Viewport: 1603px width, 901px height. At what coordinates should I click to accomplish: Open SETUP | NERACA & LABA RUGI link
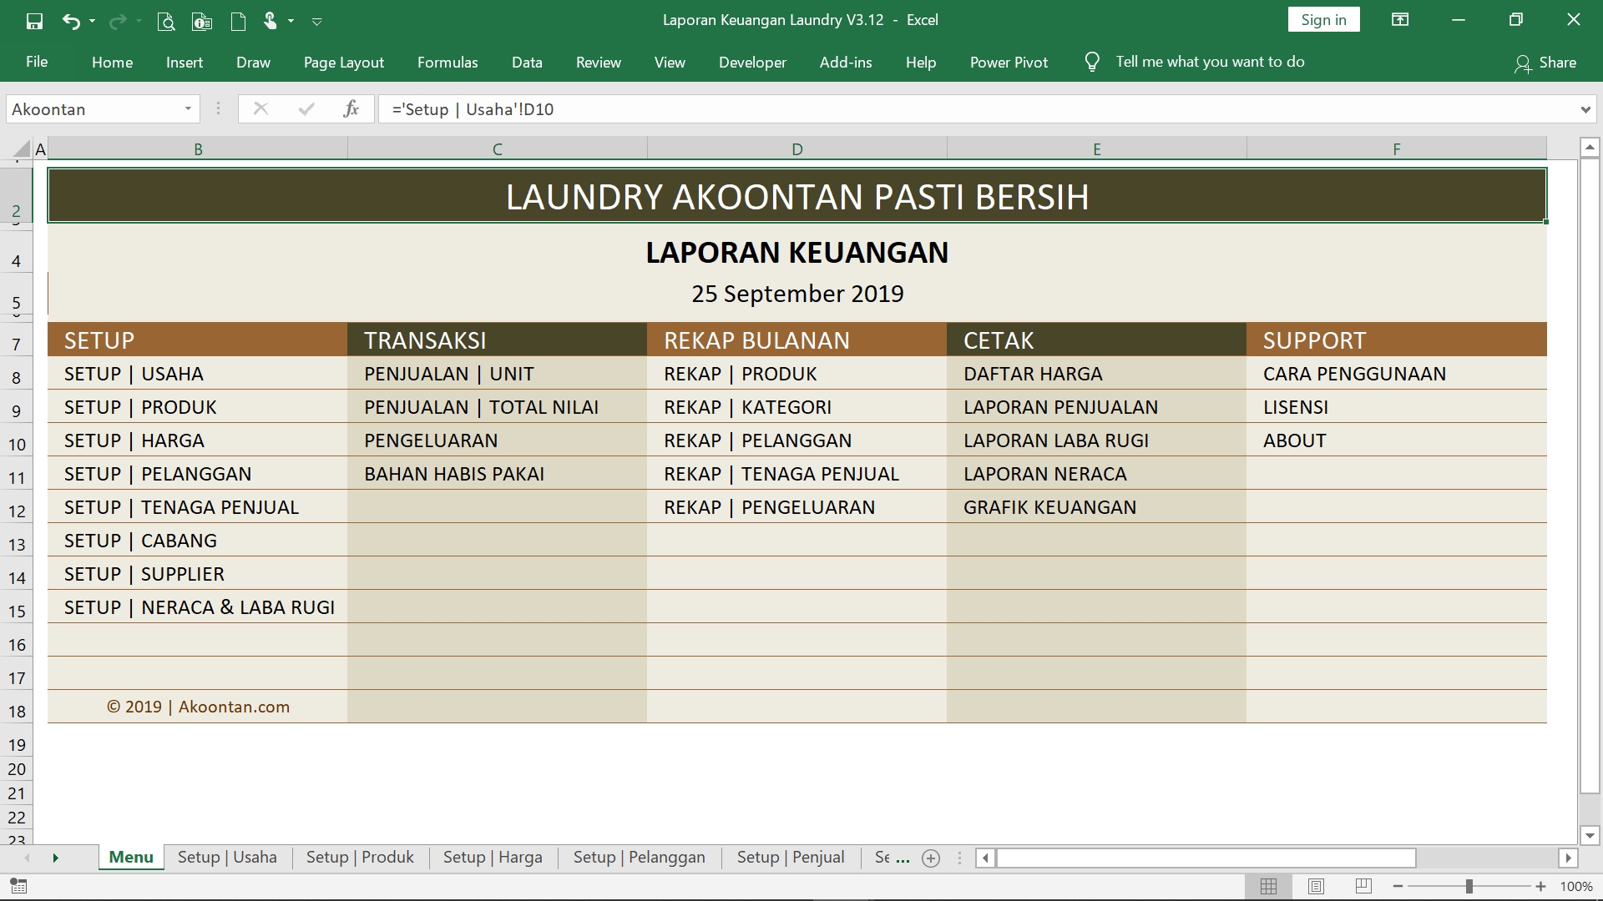[200, 607]
